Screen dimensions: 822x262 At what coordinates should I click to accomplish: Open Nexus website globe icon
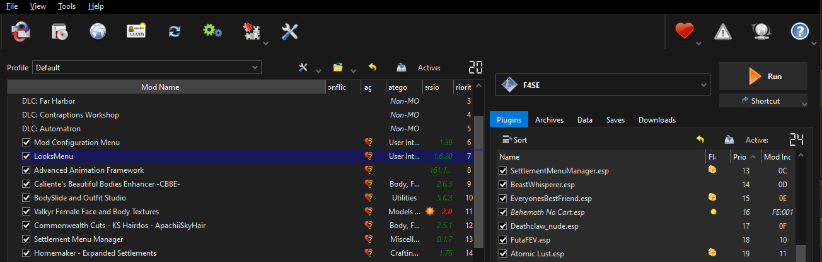pyautogui.click(x=98, y=31)
